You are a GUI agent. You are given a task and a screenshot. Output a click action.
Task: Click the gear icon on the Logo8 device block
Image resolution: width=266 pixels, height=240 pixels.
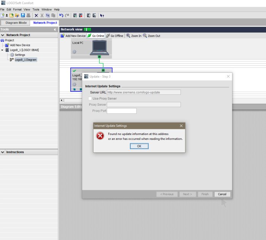click(x=74, y=84)
